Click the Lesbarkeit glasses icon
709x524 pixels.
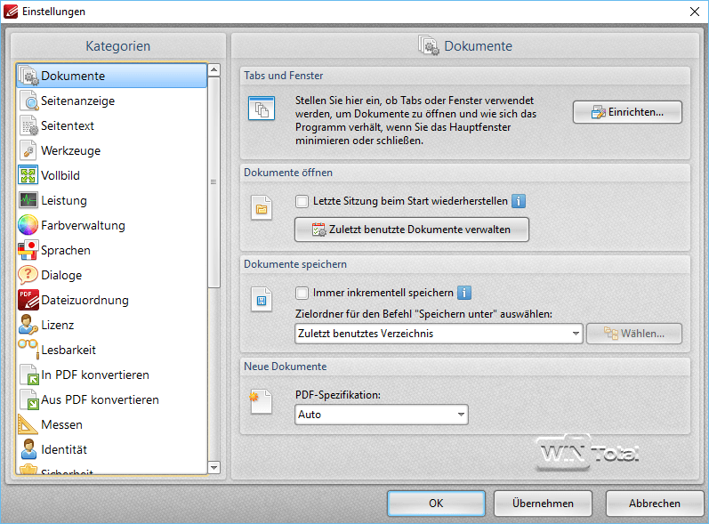[x=28, y=349]
